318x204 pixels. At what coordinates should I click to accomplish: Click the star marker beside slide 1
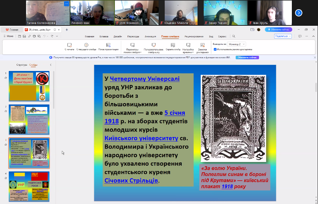[x=6, y=78]
